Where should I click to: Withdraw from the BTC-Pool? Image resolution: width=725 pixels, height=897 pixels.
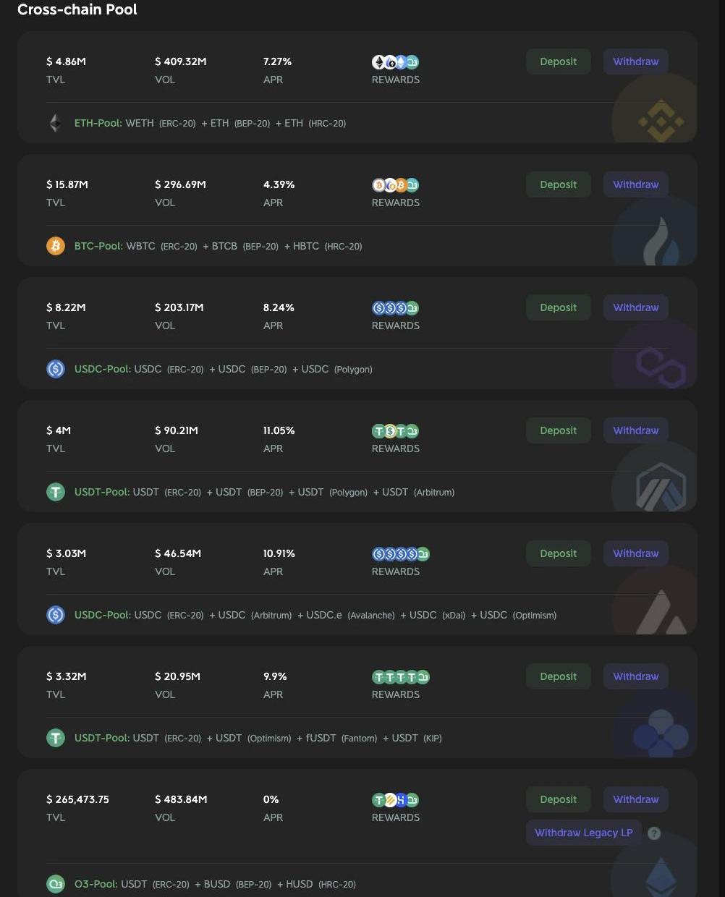point(636,184)
